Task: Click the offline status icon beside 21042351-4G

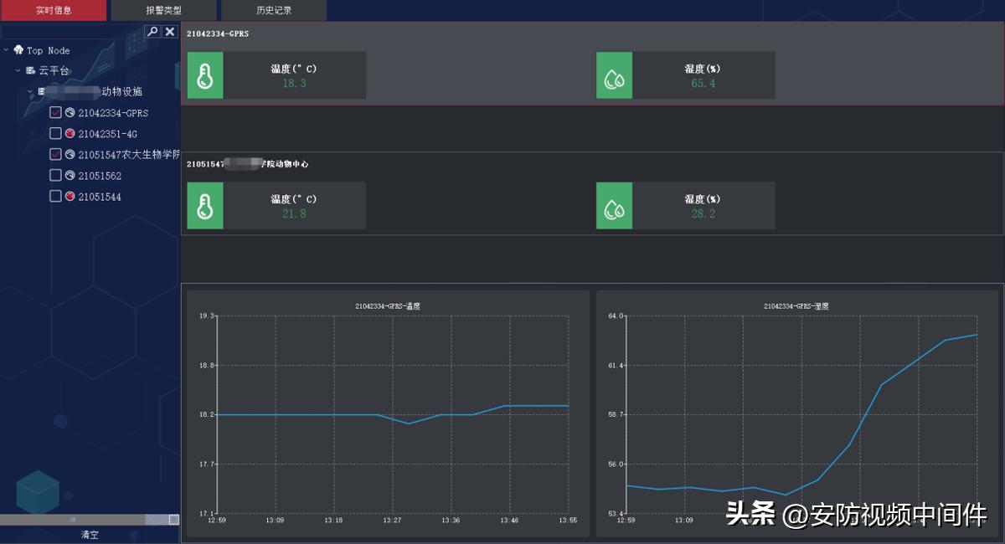Action: [69, 133]
